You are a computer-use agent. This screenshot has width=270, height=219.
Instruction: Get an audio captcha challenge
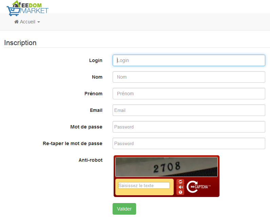[180, 187]
